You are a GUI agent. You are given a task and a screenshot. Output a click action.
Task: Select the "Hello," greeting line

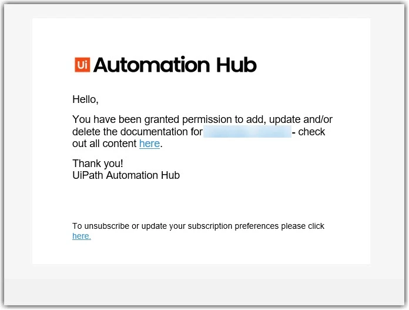tap(85, 99)
